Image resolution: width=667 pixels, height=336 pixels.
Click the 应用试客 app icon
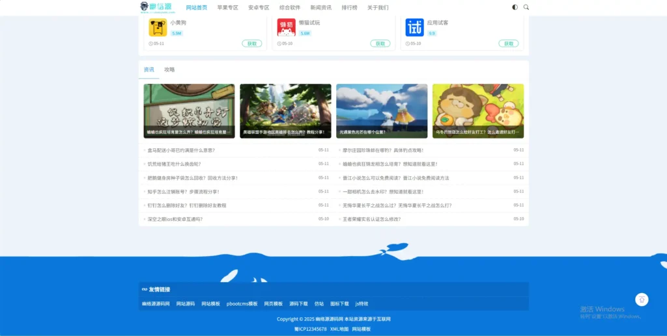tap(415, 27)
